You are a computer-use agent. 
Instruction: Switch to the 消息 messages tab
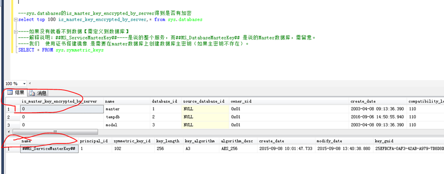[38, 93]
